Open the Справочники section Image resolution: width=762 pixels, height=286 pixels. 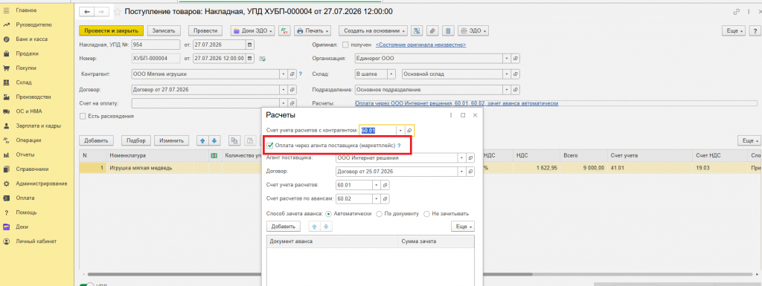(32, 169)
